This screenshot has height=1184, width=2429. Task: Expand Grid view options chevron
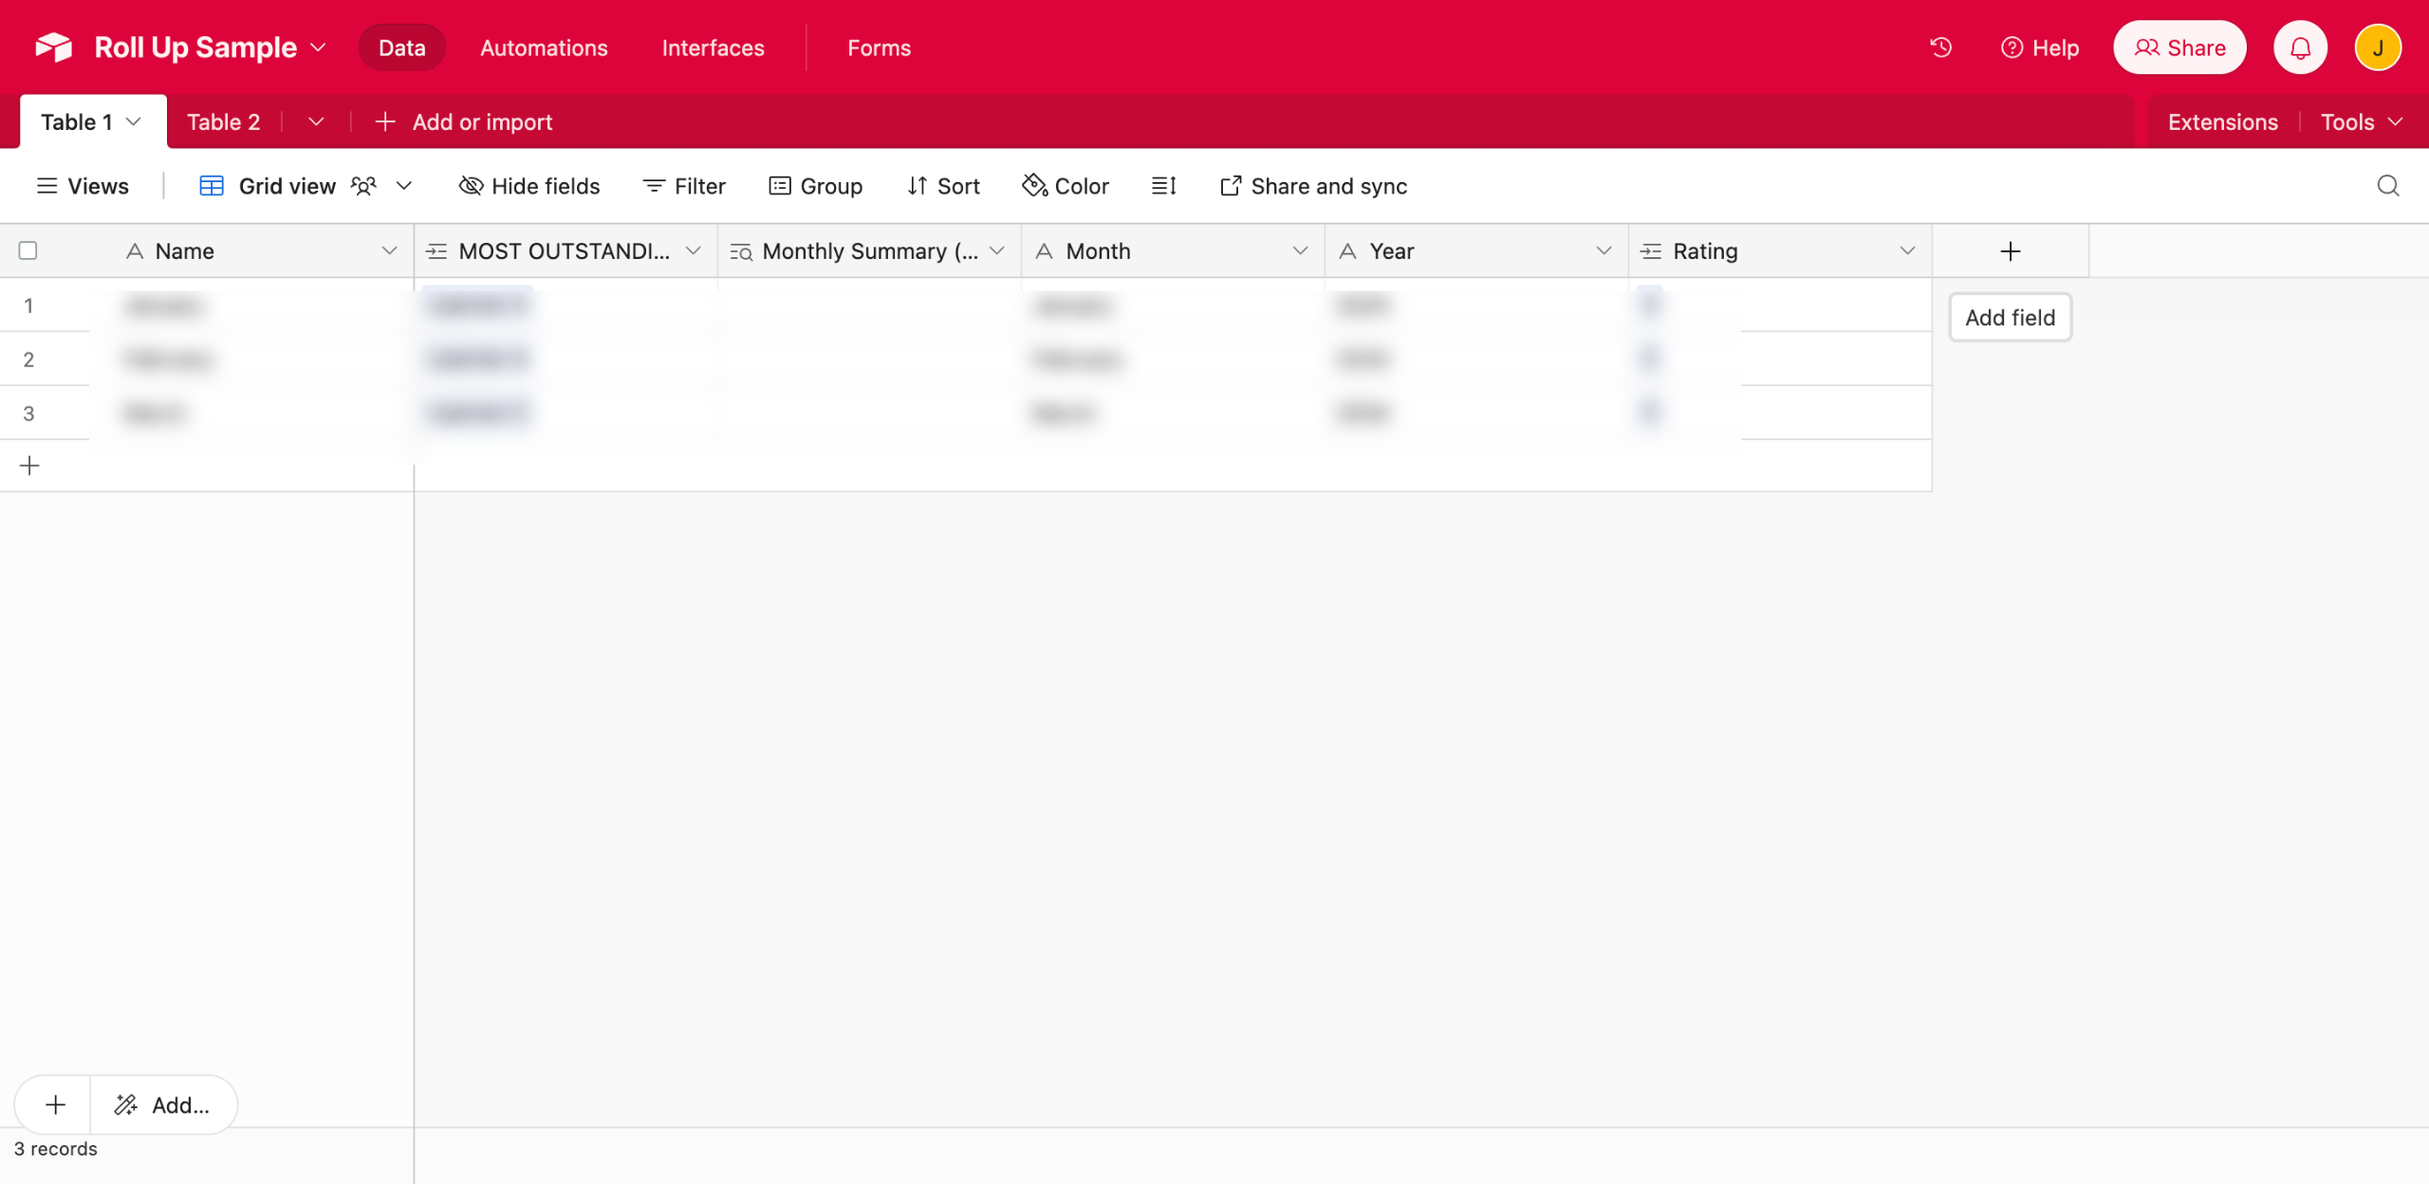pyautogui.click(x=404, y=186)
